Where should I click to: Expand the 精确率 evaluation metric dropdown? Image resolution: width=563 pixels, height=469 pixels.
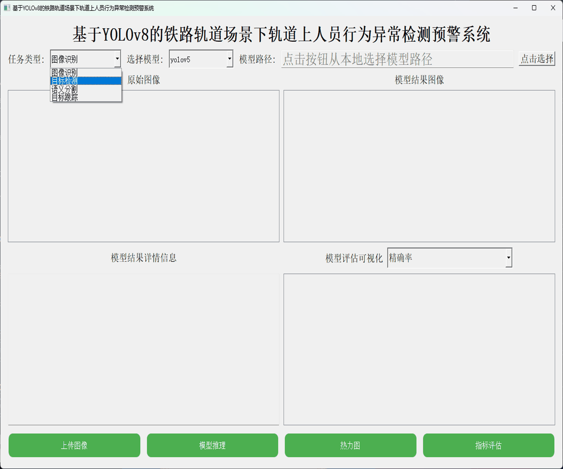[x=449, y=258]
